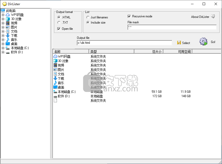Click the 172 GB total size cell

[157, 96]
